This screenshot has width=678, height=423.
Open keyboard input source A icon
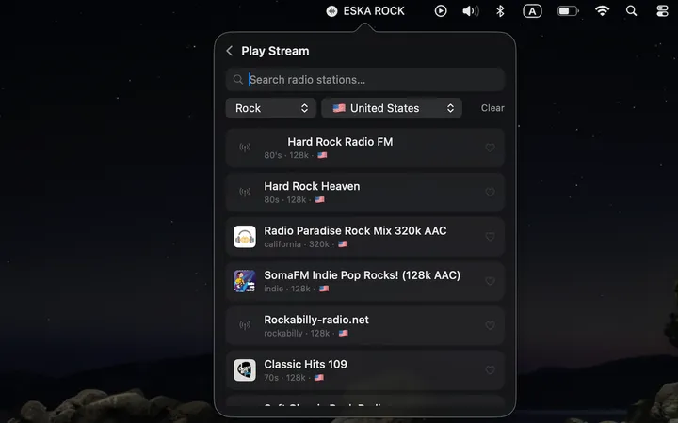(x=532, y=10)
